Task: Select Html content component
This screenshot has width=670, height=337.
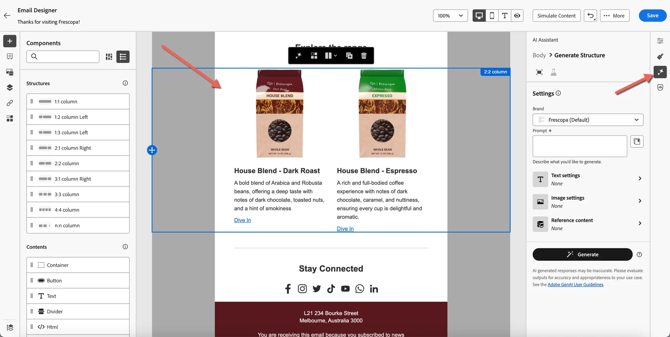Action: [78, 327]
